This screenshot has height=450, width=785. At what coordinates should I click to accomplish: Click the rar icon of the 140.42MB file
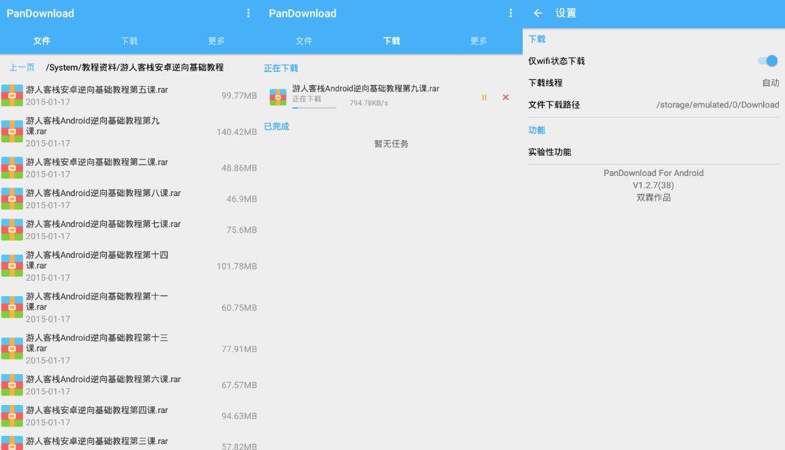(12, 132)
